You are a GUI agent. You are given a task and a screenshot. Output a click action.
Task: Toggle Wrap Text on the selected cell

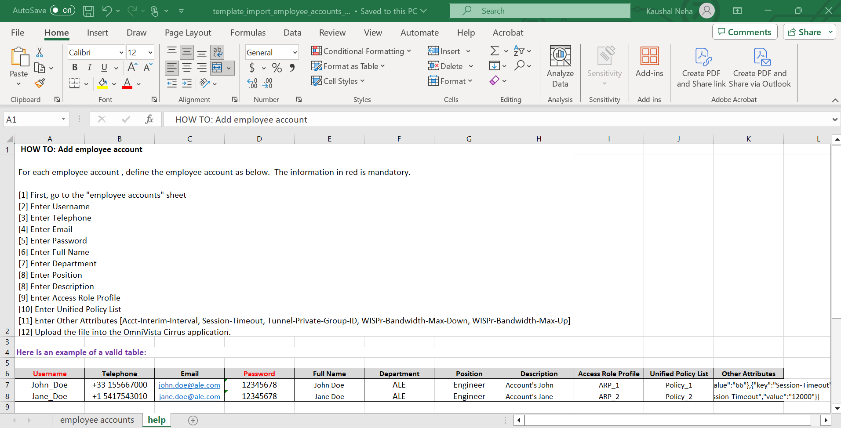[217, 52]
